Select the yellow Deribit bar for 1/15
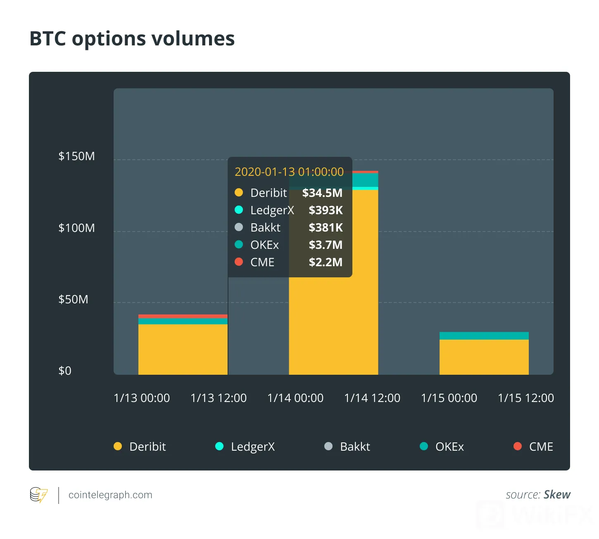599x539 pixels. 484,357
